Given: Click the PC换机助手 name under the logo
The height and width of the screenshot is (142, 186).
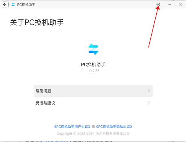Looking at the screenshot, I should point(93,65).
